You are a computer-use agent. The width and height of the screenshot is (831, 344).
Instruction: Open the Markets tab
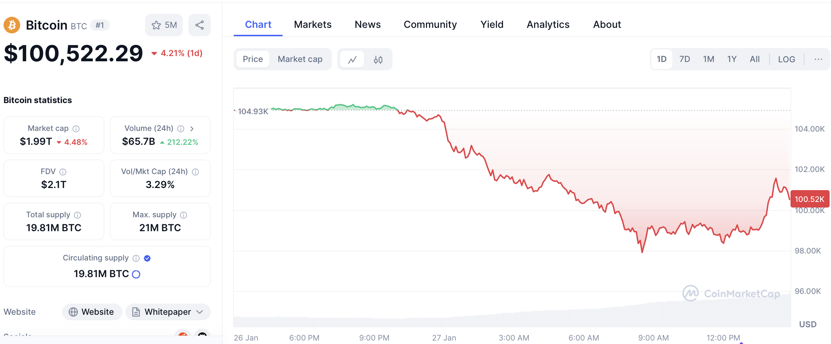coord(313,24)
